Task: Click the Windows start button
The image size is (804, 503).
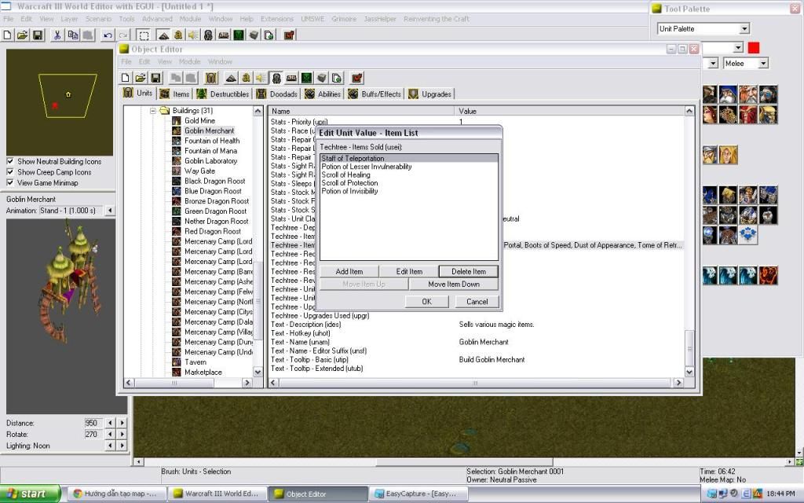Action: [31, 494]
